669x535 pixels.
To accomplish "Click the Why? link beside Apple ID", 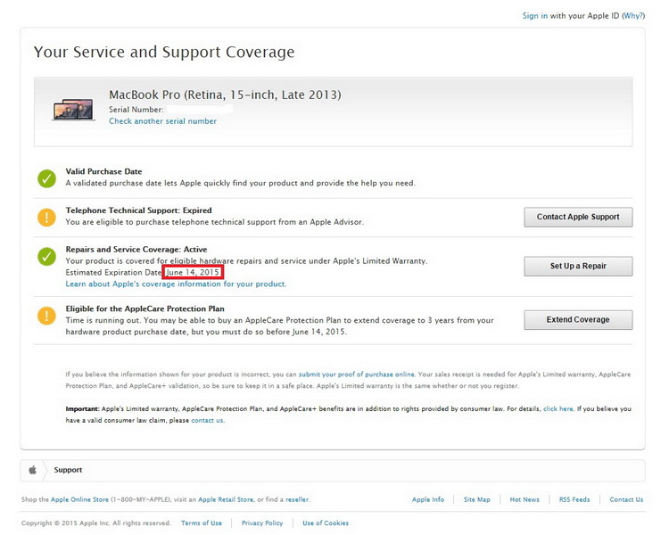I will (x=632, y=16).
